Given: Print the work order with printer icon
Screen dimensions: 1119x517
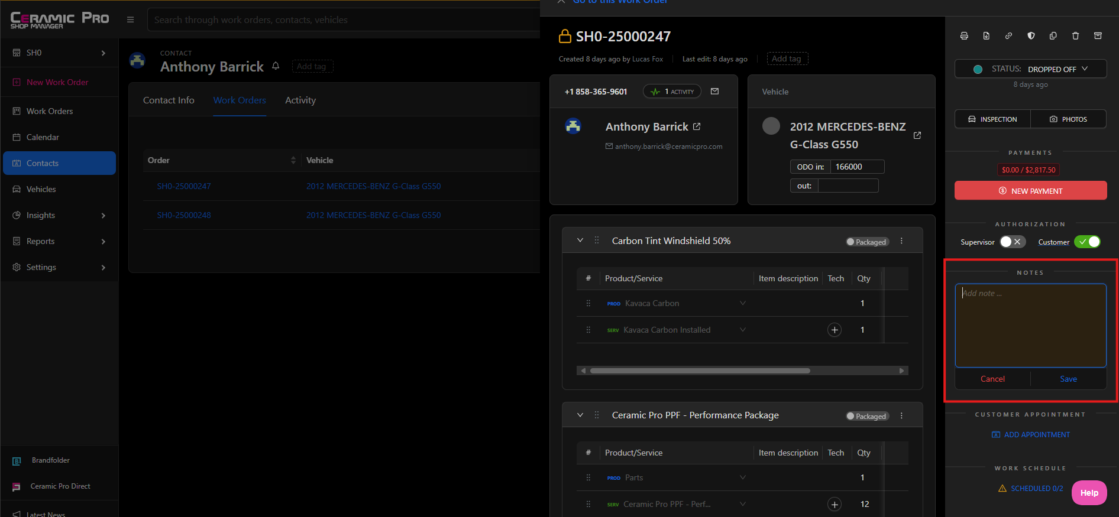Looking at the screenshot, I should (964, 36).
